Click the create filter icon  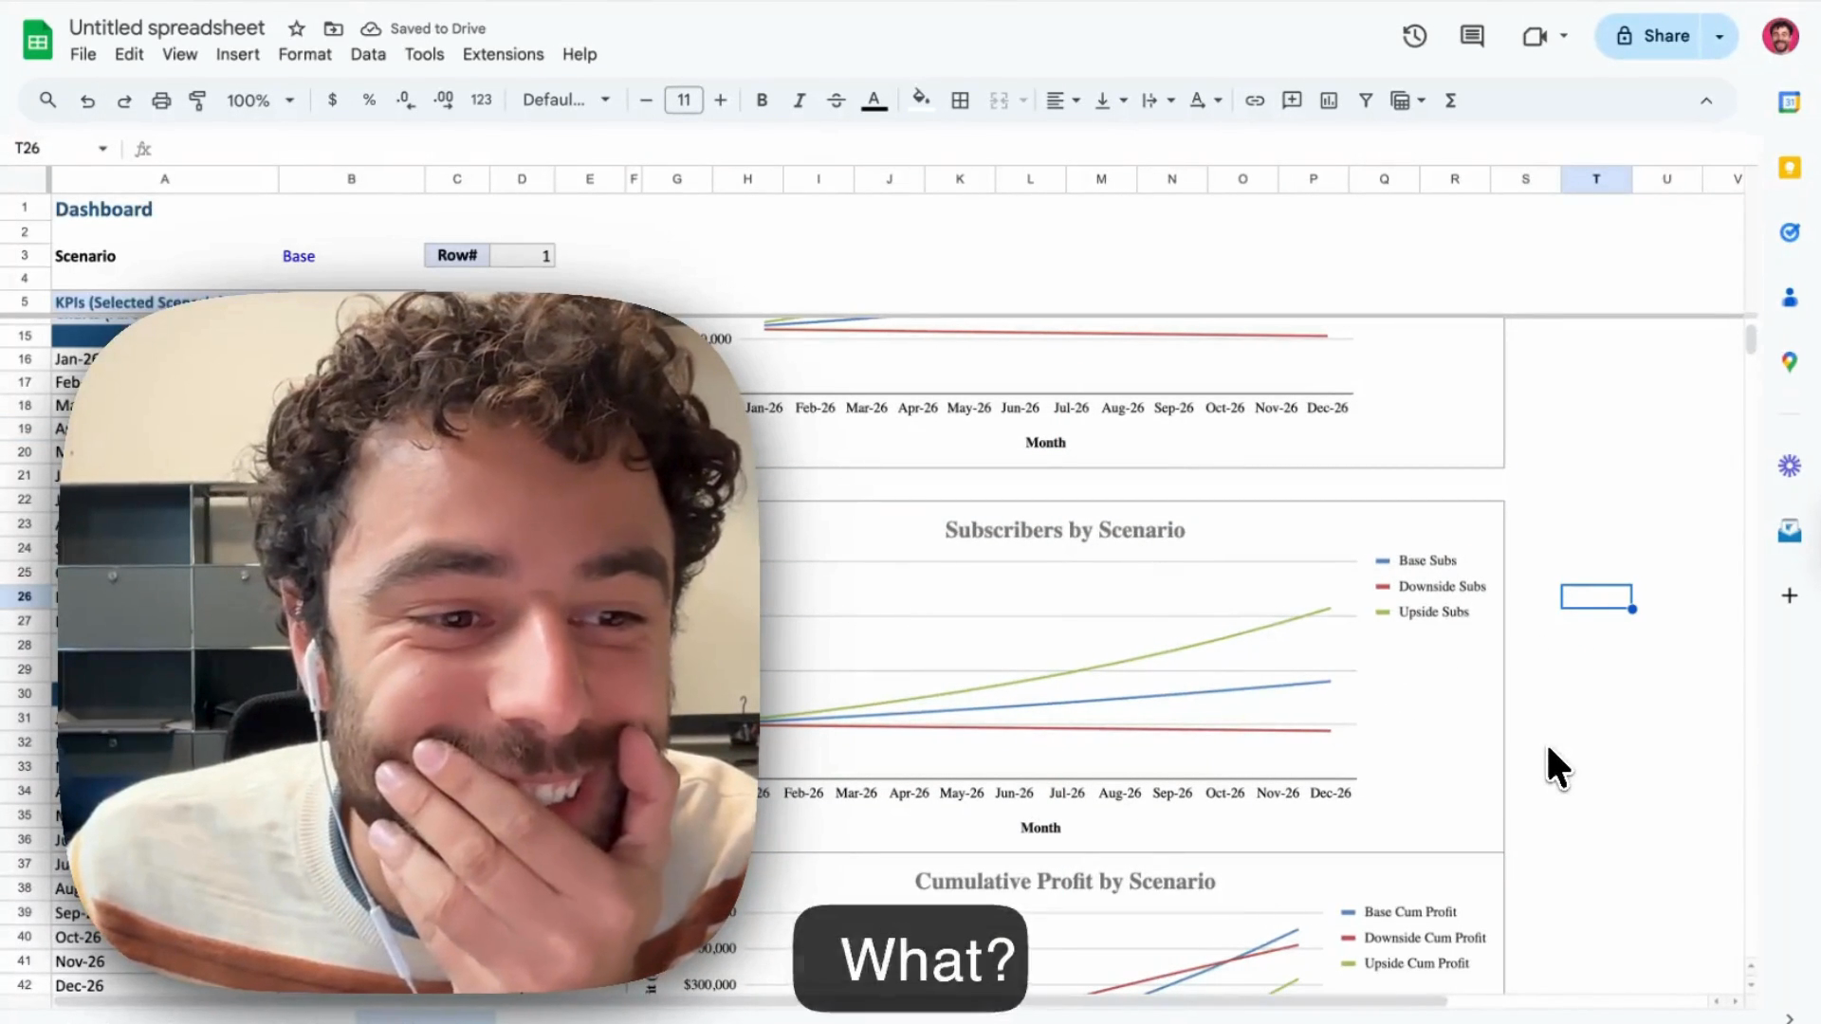pos(1366,101)
